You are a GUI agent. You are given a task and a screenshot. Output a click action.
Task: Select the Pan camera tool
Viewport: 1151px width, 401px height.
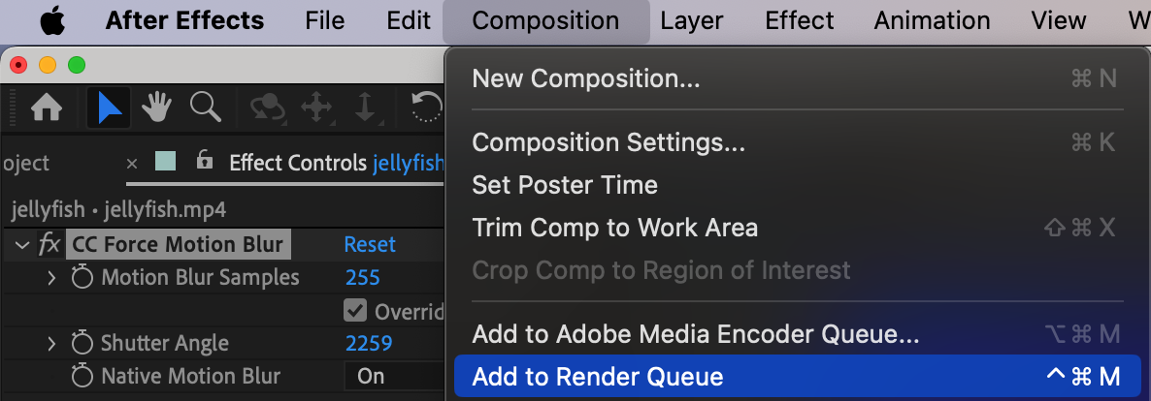317,108
